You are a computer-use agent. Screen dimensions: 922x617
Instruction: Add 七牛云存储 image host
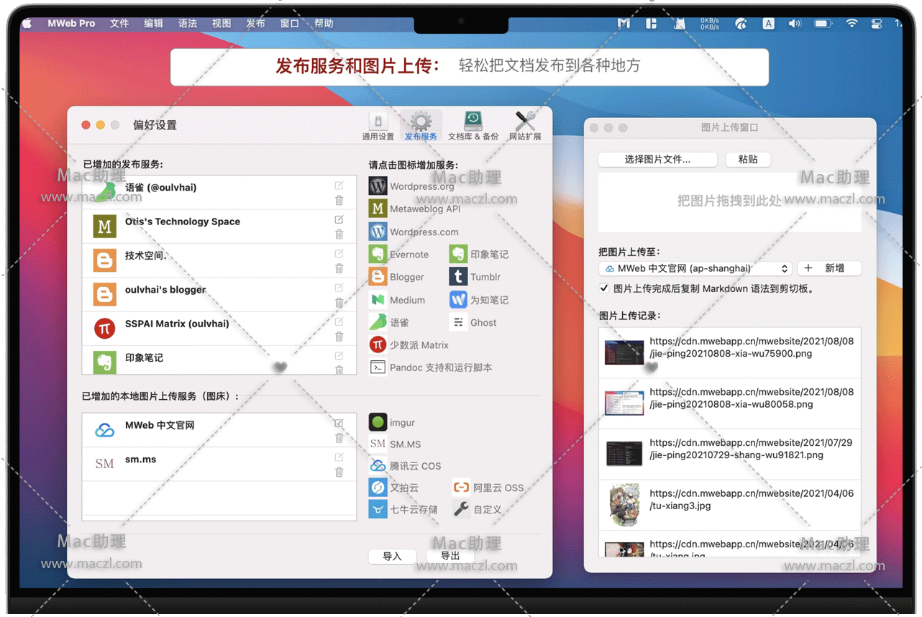click(x=378, y=509)
